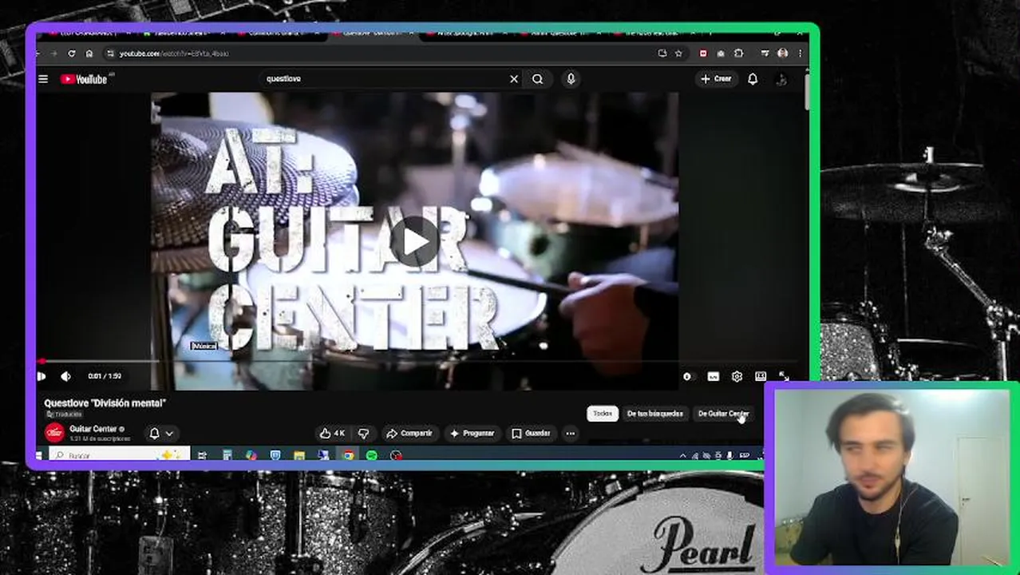This screenshot has width=1020, height=575.
Task: Go to the YouTube home logo
Action: 84,79
